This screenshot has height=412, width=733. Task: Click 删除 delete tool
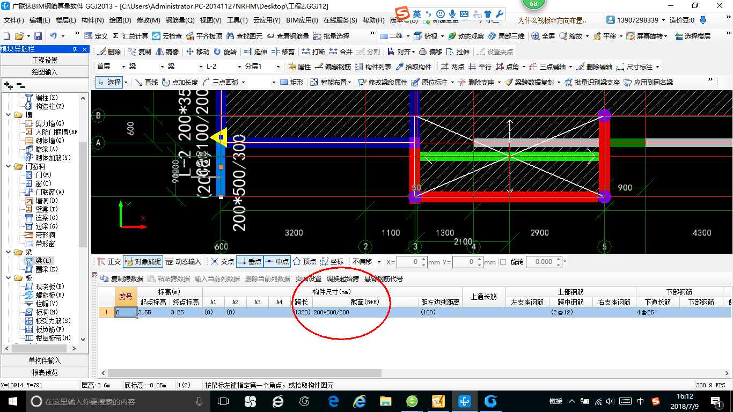pos(109,52)
